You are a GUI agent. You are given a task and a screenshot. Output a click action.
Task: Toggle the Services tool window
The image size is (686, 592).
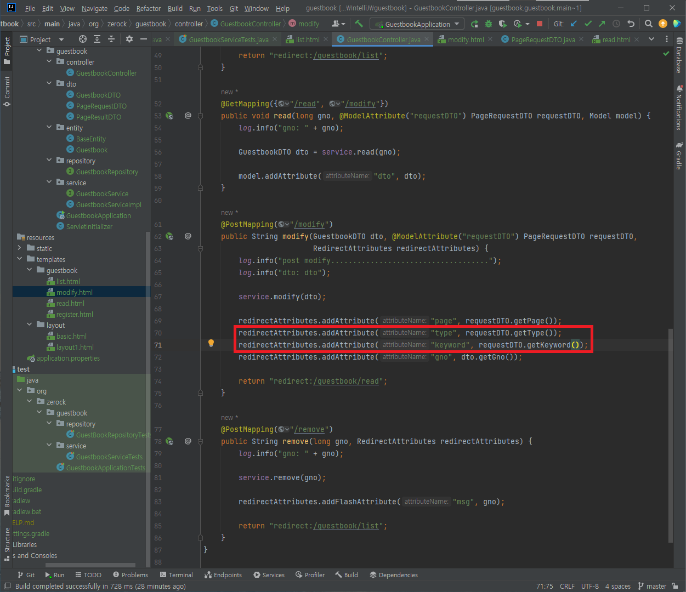pyautogui.click(x=269, y=575)
